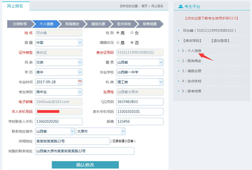Select the 女 gender radio button

(x=132, y=33)
